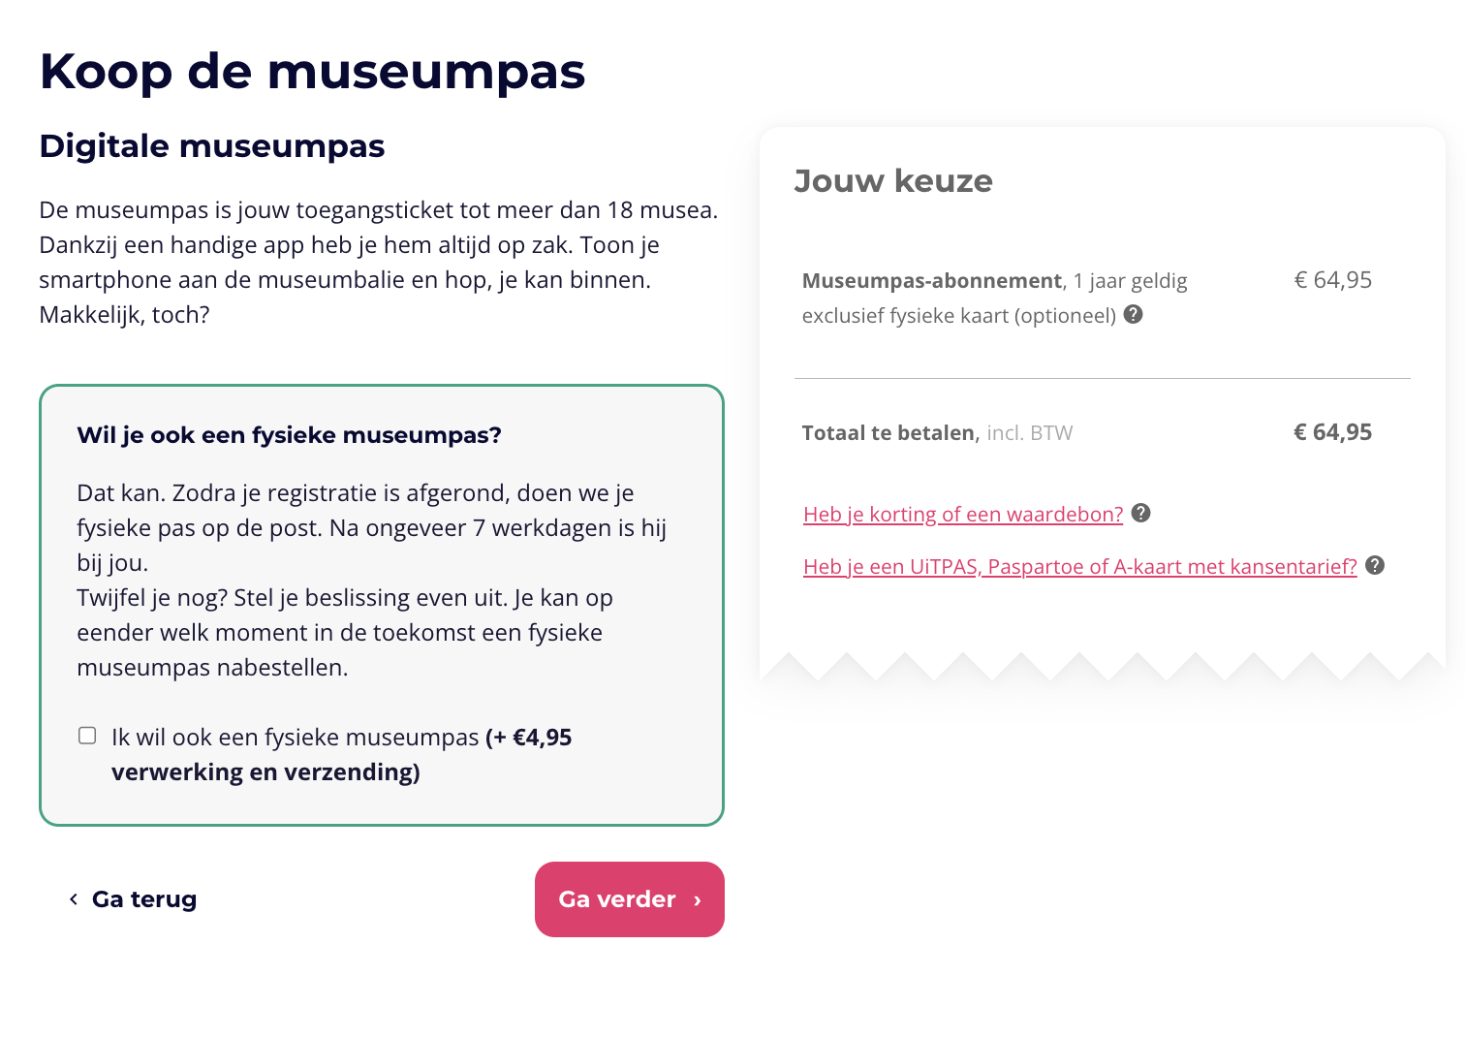Click 'Ik wil ook een fysieke museumpas' label
This screenshot has width=1465, height=1039.
pos(296,738)
